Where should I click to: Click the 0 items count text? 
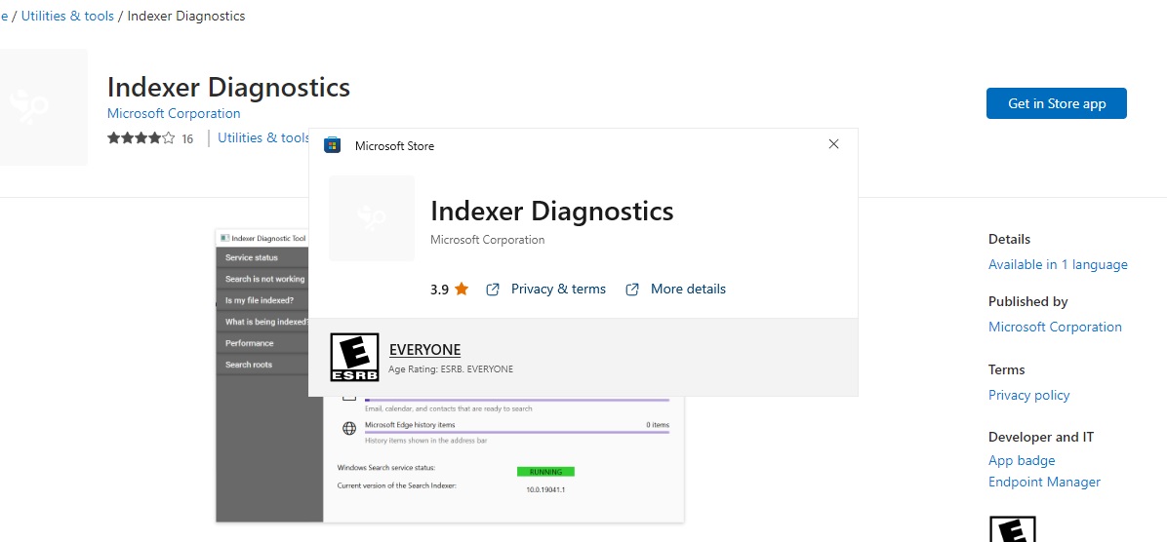658,424
